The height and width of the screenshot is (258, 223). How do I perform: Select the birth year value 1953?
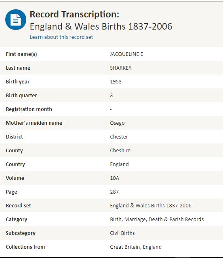[x=116, y=82]
